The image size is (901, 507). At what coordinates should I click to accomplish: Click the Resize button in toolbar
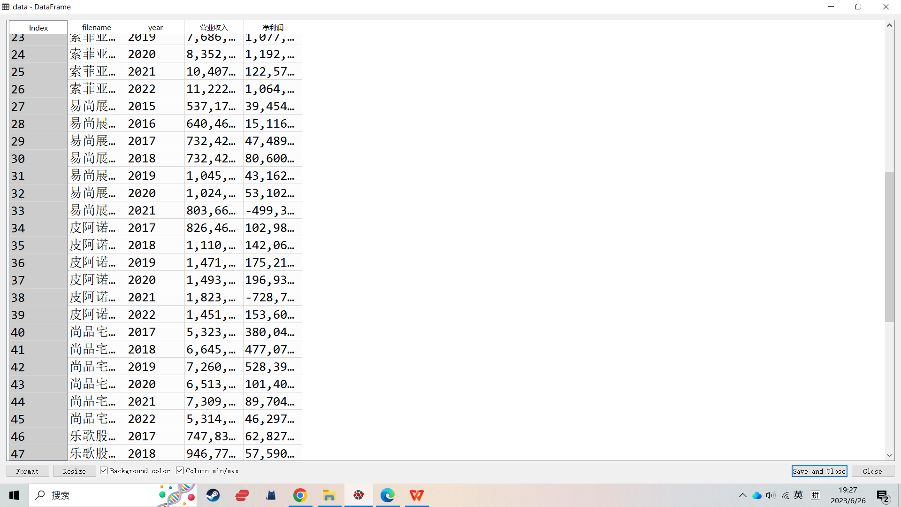[74, 471]
